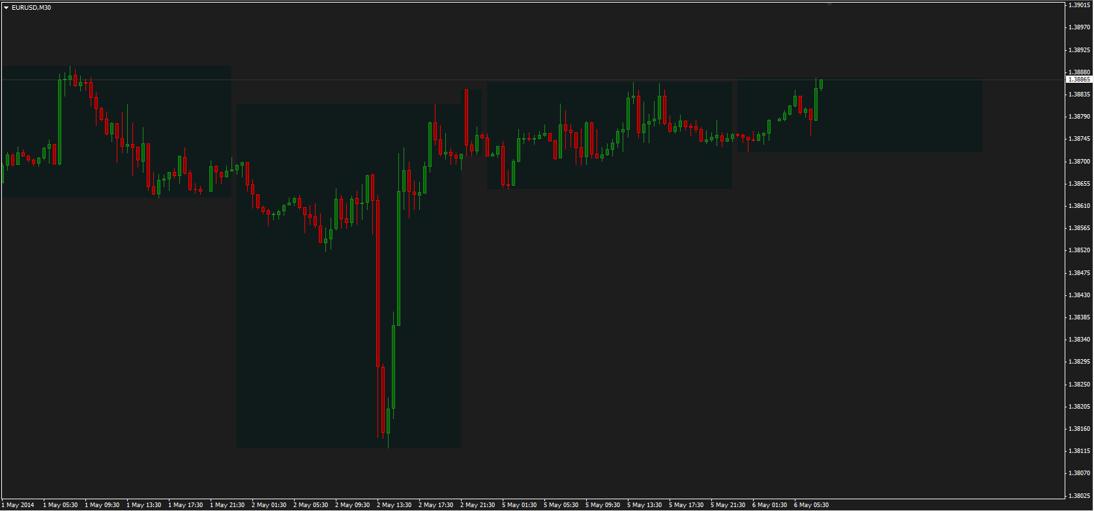Image resolution: width=1094 pixels, height=511 pixels.
Task: Click the "6 May 01:30" time label
Action: coord(770,505)
